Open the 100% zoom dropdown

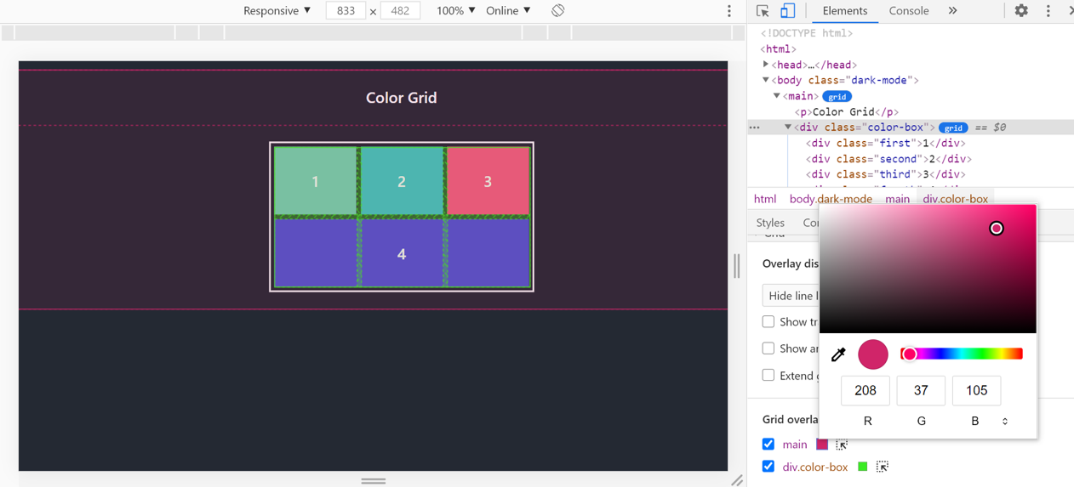click(455, 11)
